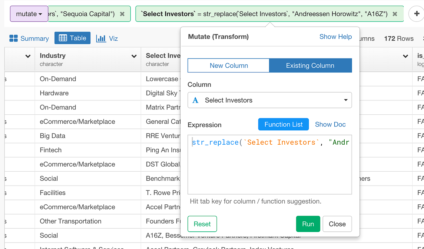Close the Mutate dialog
The image size is (424, 249).
337,224
